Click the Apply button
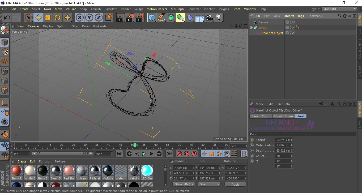The image size is (362, 193). [235, 184]
